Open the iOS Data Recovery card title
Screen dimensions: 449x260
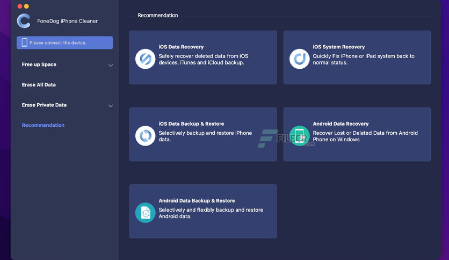[x=181, y=47]
